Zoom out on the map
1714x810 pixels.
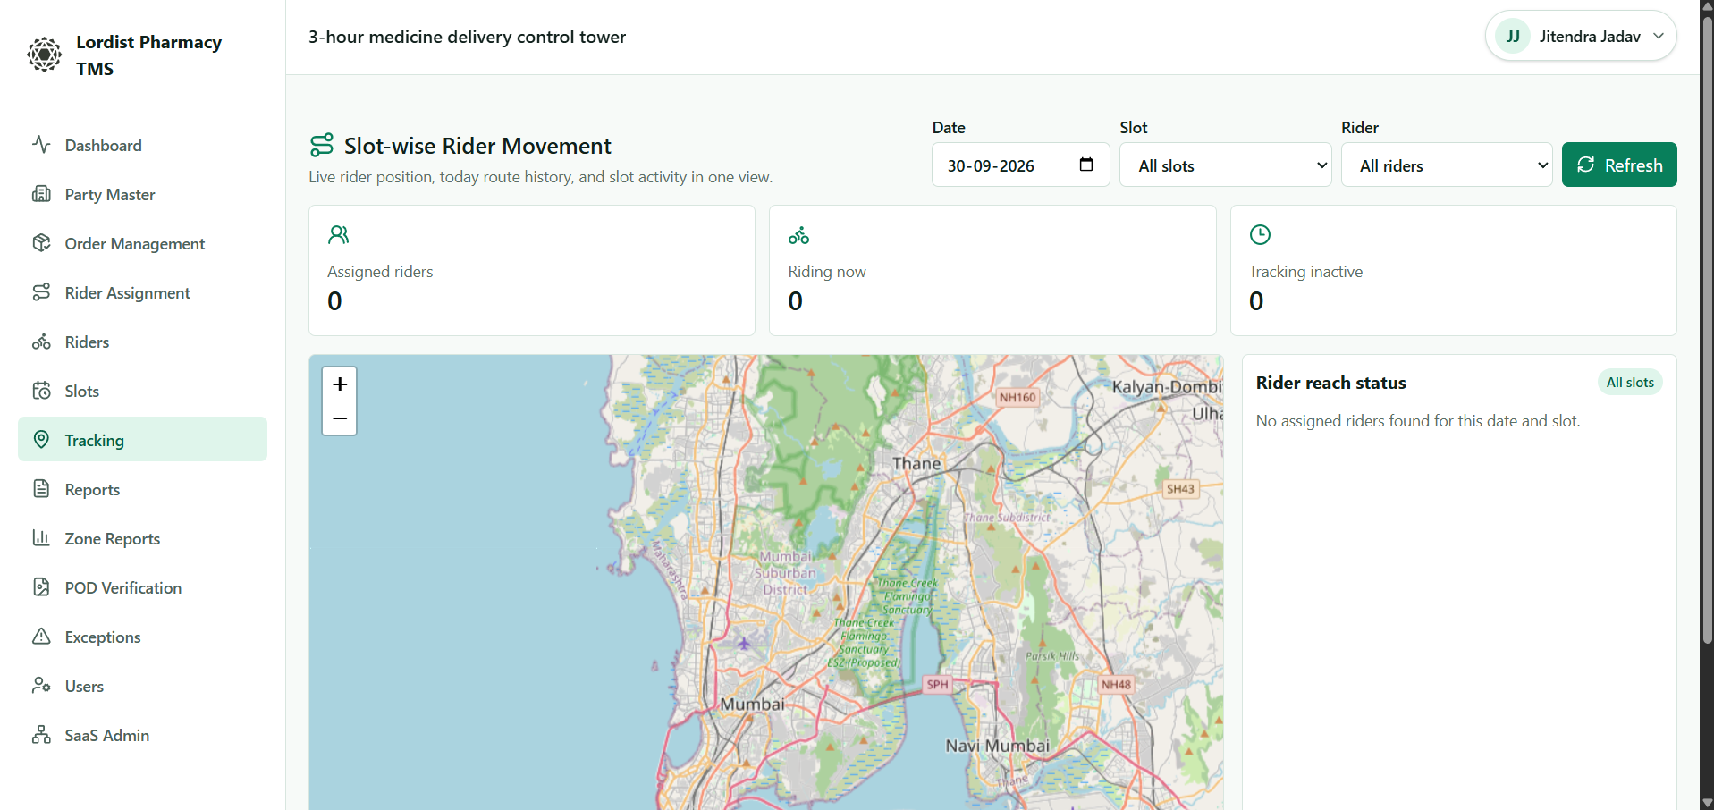tap(340, 418)
